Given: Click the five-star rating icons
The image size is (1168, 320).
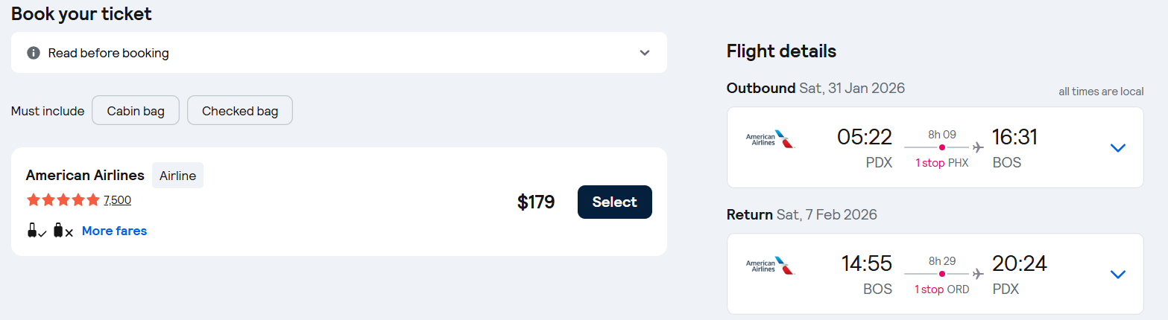Looking at the screenshot, I should 63,199.
